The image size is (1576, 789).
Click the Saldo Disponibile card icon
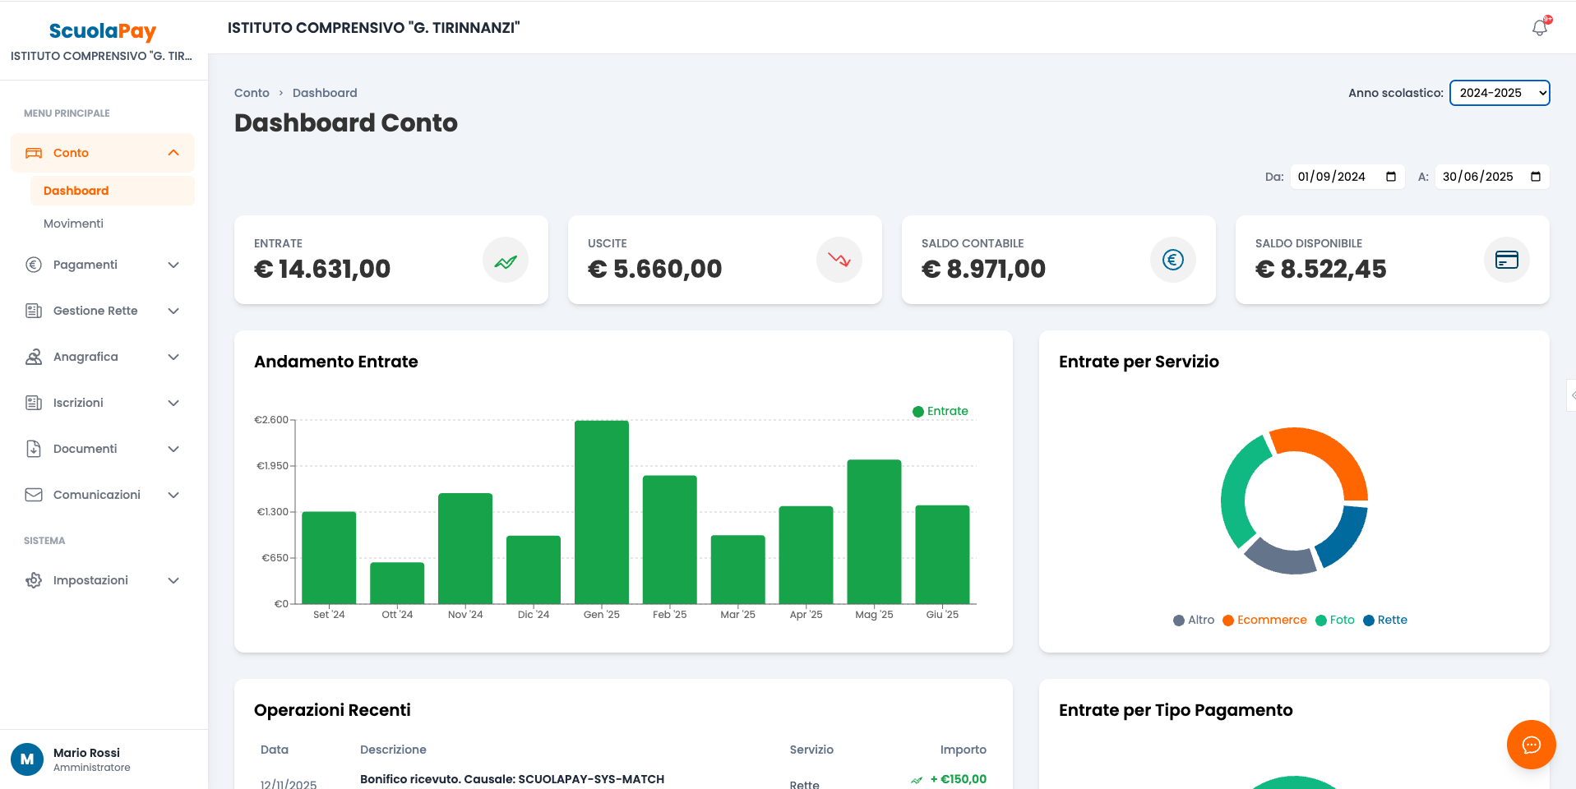point(1506,261)
